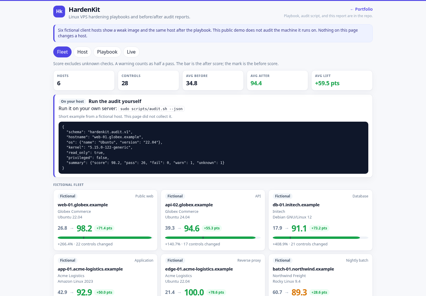Click the 'On your host' badge
The image size is (426, 296).
click(x=72, y=101)
